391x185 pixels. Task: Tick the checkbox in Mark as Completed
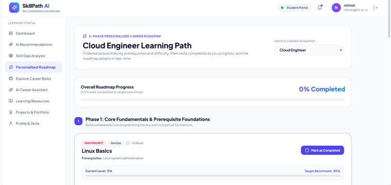[307, 151]
